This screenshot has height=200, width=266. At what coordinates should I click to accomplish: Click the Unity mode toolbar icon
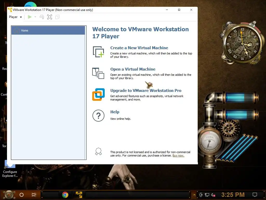coord(57,17)
